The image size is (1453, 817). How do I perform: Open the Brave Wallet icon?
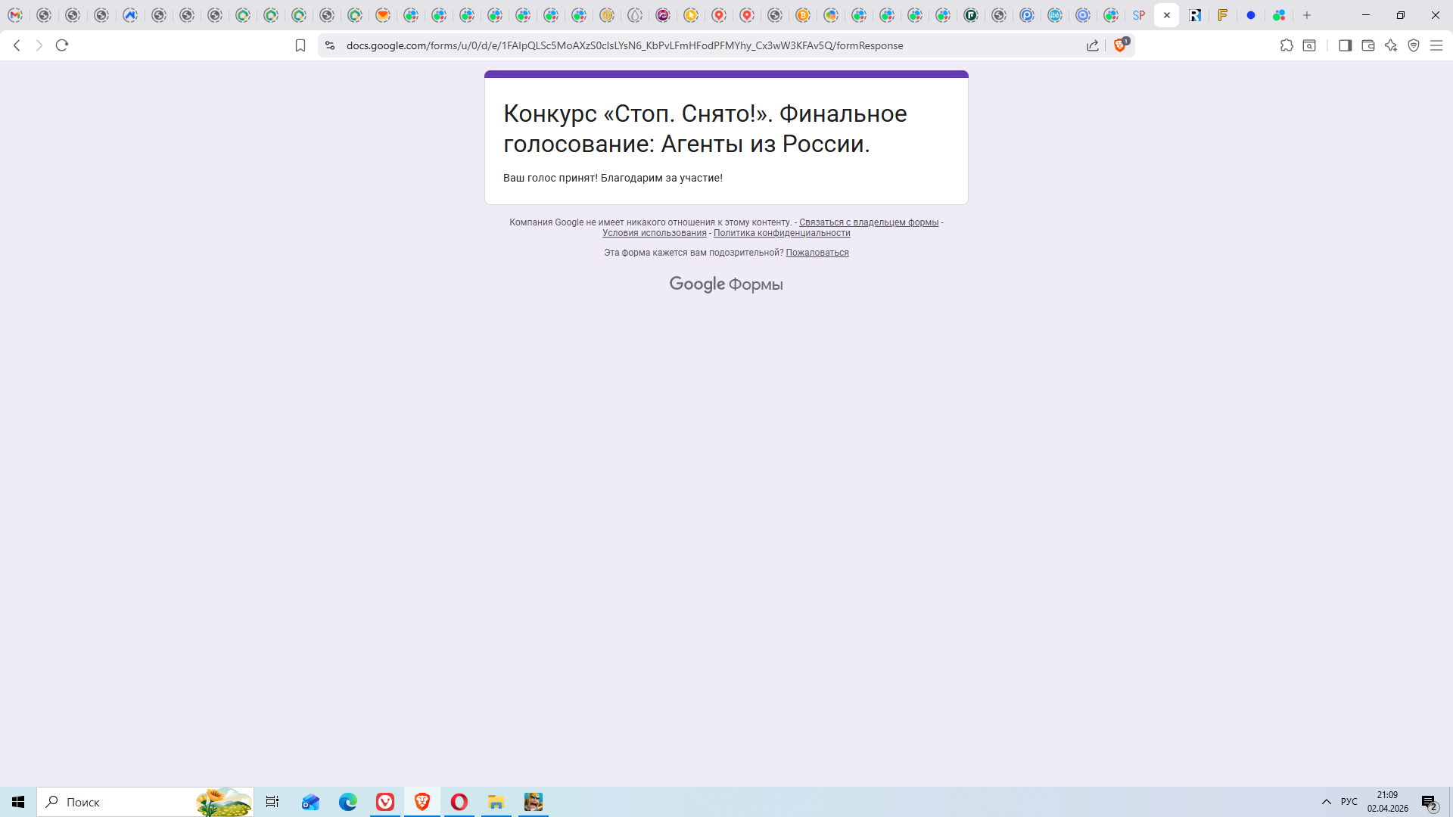pos(1367,45)
